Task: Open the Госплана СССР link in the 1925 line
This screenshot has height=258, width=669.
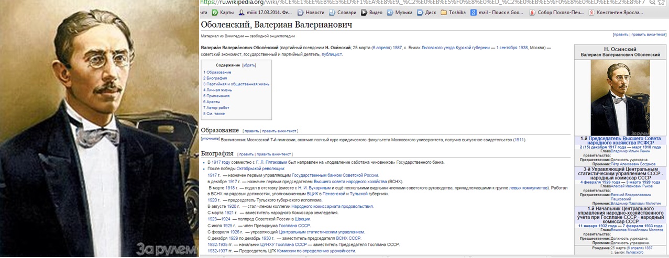Action: [294, 225]
